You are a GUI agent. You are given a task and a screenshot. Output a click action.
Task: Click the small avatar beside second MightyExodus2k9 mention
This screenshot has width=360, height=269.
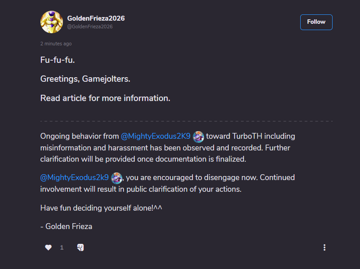(117, 178)
